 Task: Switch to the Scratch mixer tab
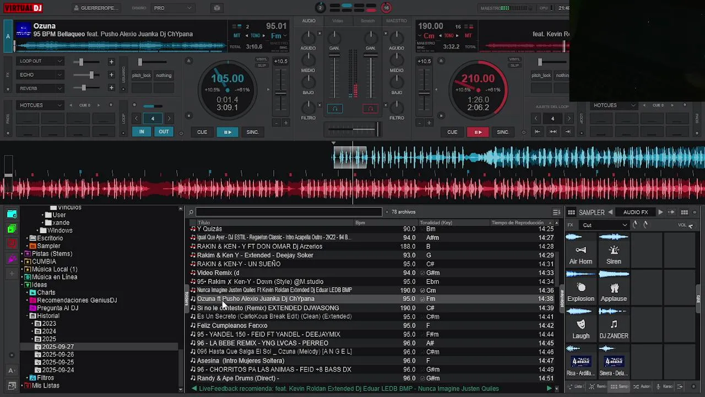(x=367, y=20)
